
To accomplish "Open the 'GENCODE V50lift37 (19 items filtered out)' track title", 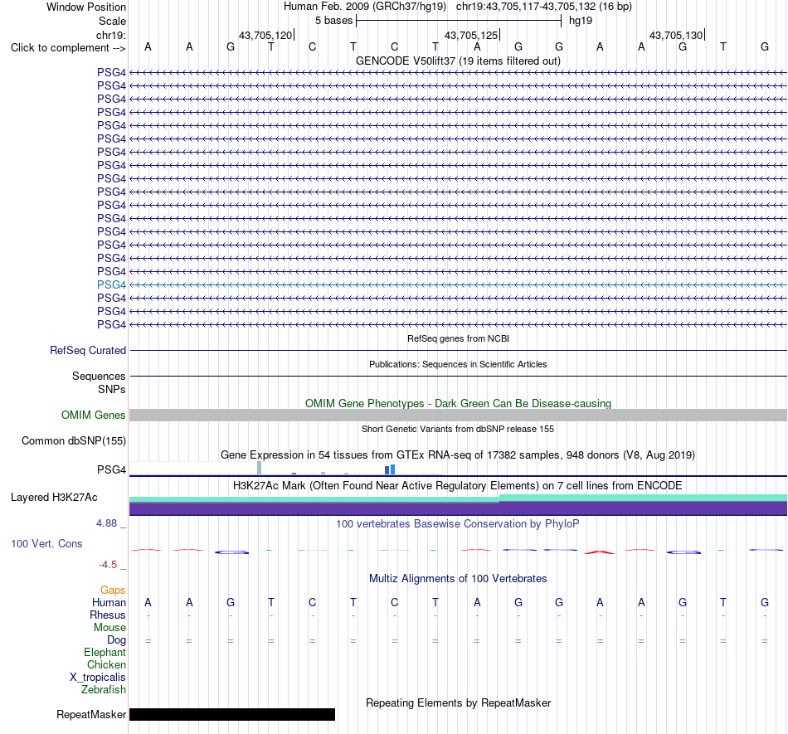I will pos(458,61).
